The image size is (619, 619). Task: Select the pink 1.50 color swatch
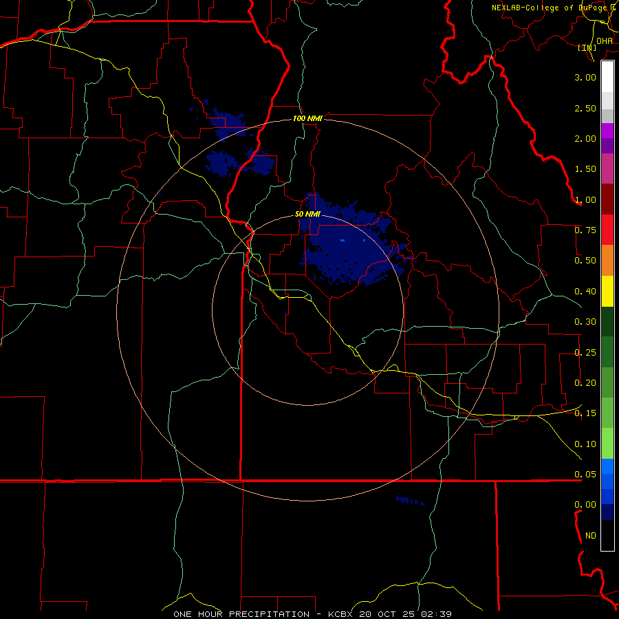pyautogui.click(x=607, y=169)
